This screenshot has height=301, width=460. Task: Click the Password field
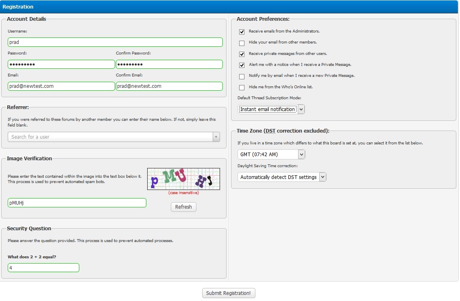point(61,64)
